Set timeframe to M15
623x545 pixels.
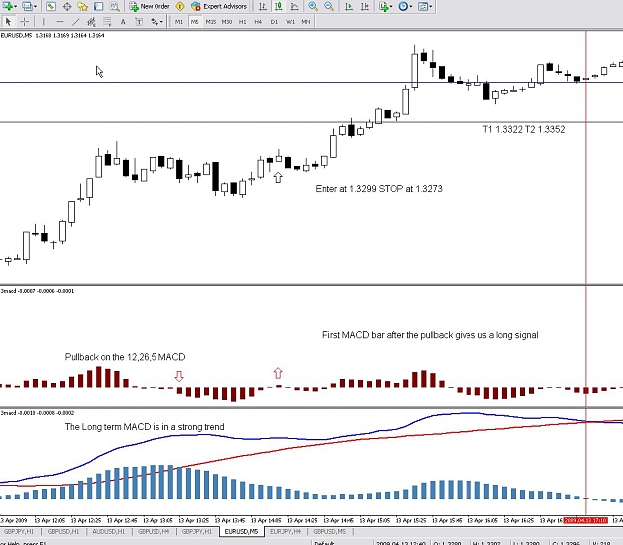[211, 22]
